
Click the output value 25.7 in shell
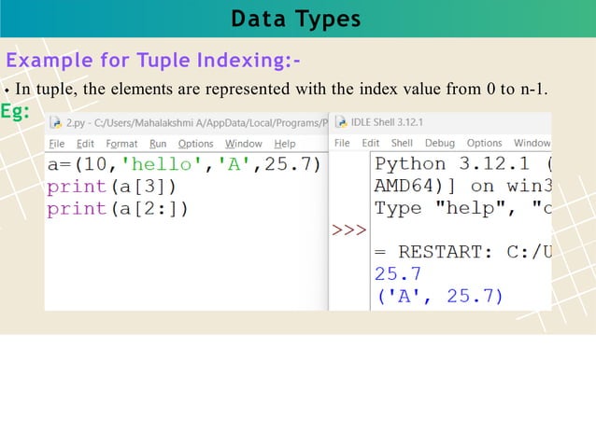398,273
